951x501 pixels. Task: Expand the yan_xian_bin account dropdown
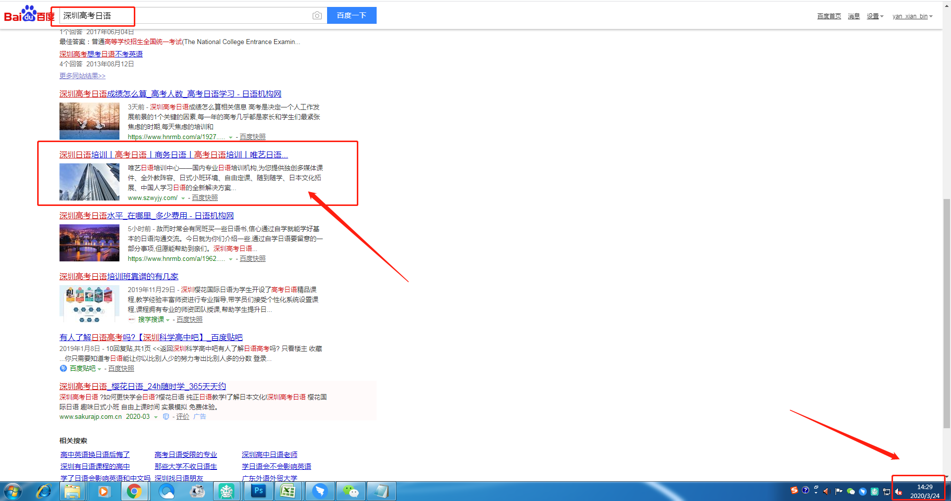[x=912, y=16]
